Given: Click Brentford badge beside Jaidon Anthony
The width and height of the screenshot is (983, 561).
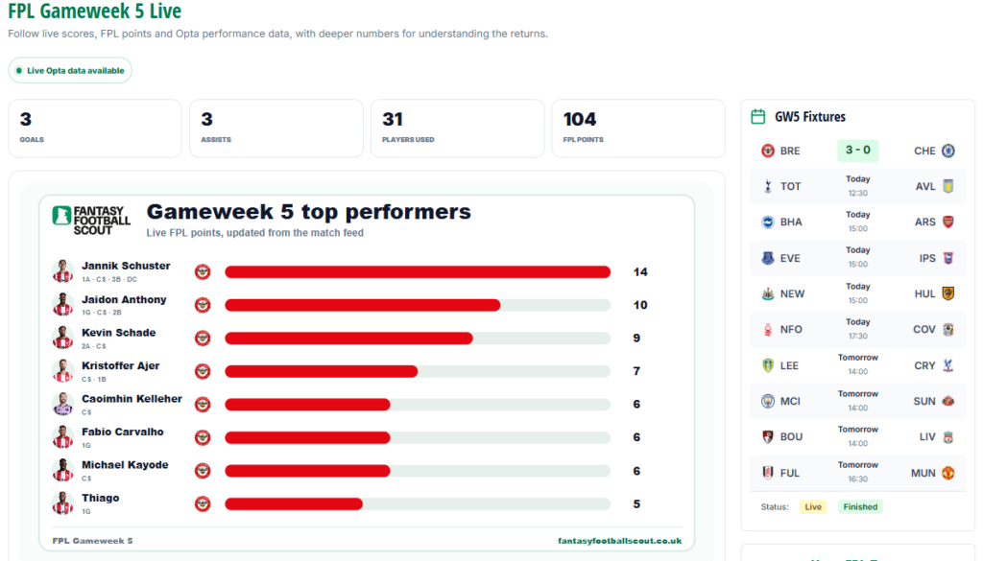Looking at the screenshot, I should click(202, 305).
